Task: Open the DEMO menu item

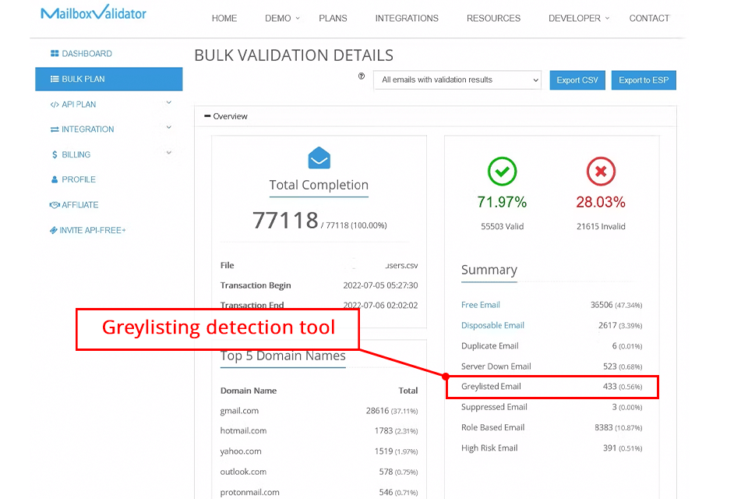Action: click(x=278, y=18)
